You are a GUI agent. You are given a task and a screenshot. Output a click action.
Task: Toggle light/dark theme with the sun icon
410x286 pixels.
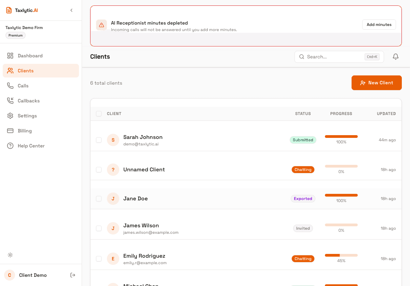click(x=10, y=255)
